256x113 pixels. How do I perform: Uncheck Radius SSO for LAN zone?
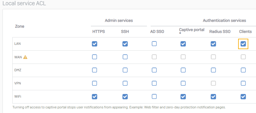pos(213,44)
